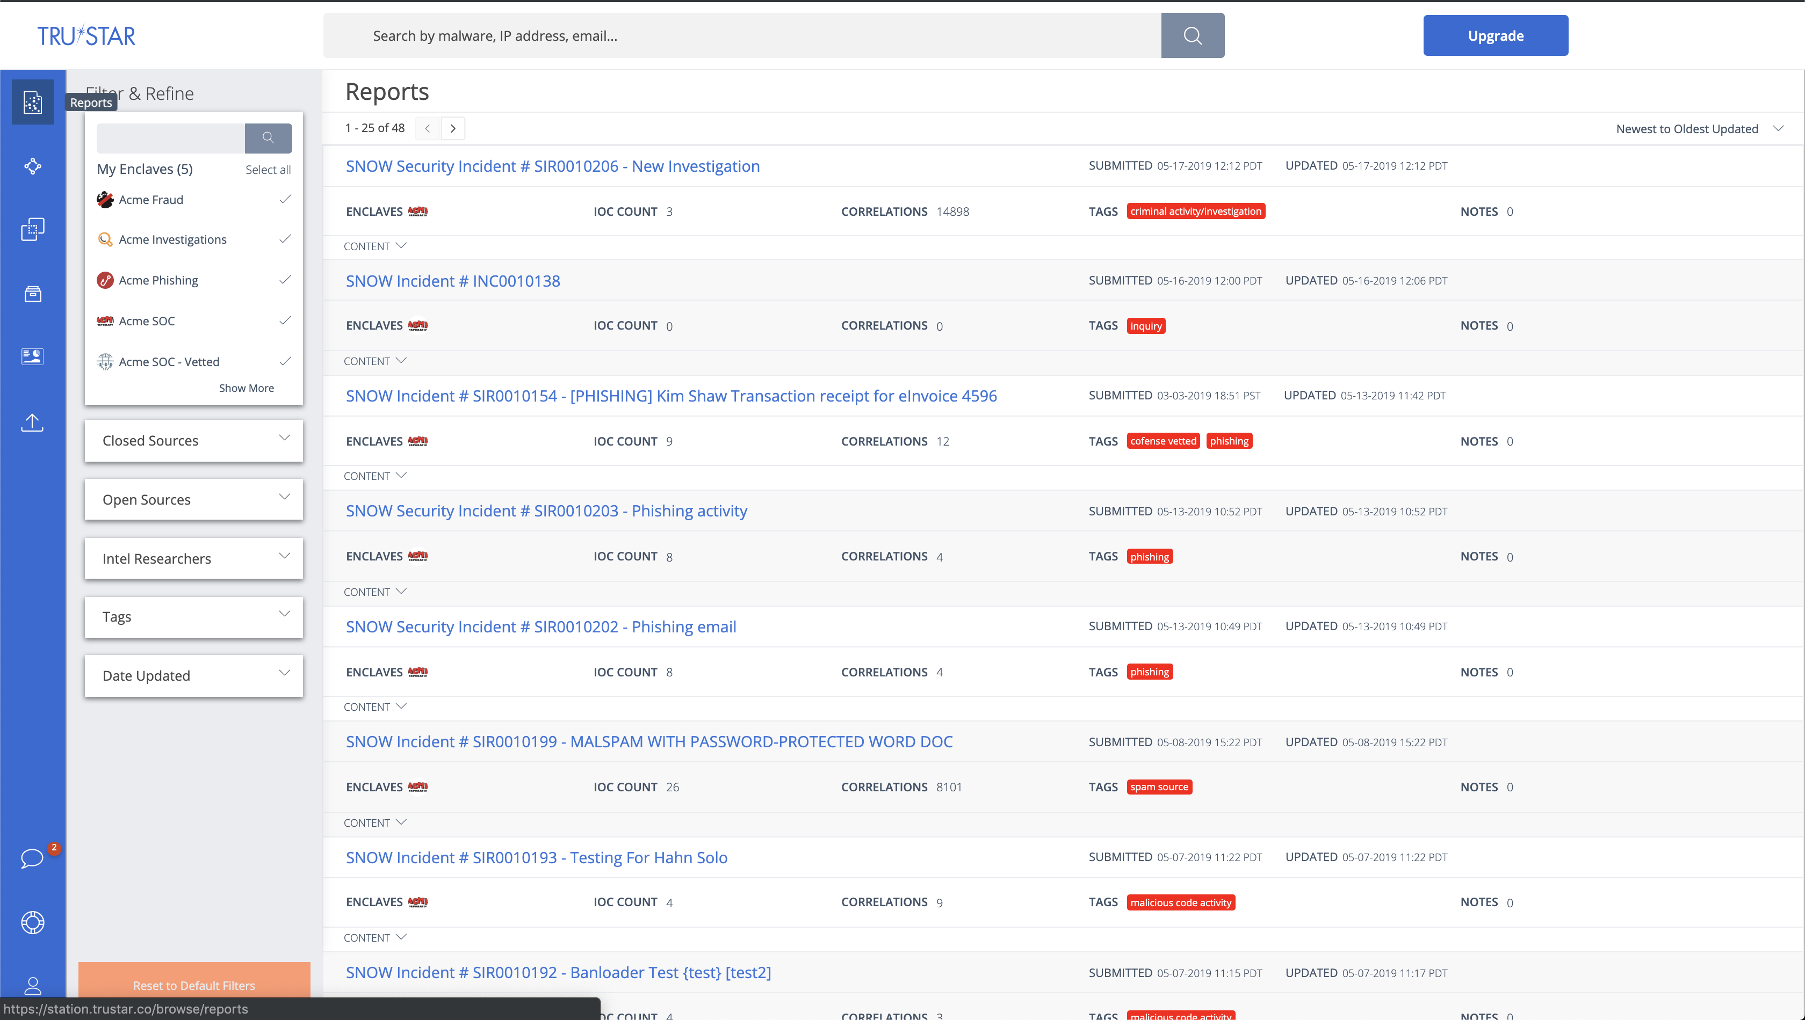The width and height of the screenshot is (1805, 1020).
Task: Open SNOW Security Incident SIR0010206 report
Action: 552,166
